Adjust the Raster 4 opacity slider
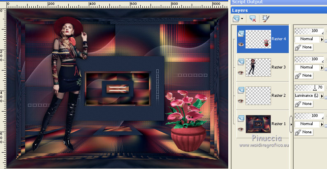This screenshot has width=327, height=169. tap(309, 31)
